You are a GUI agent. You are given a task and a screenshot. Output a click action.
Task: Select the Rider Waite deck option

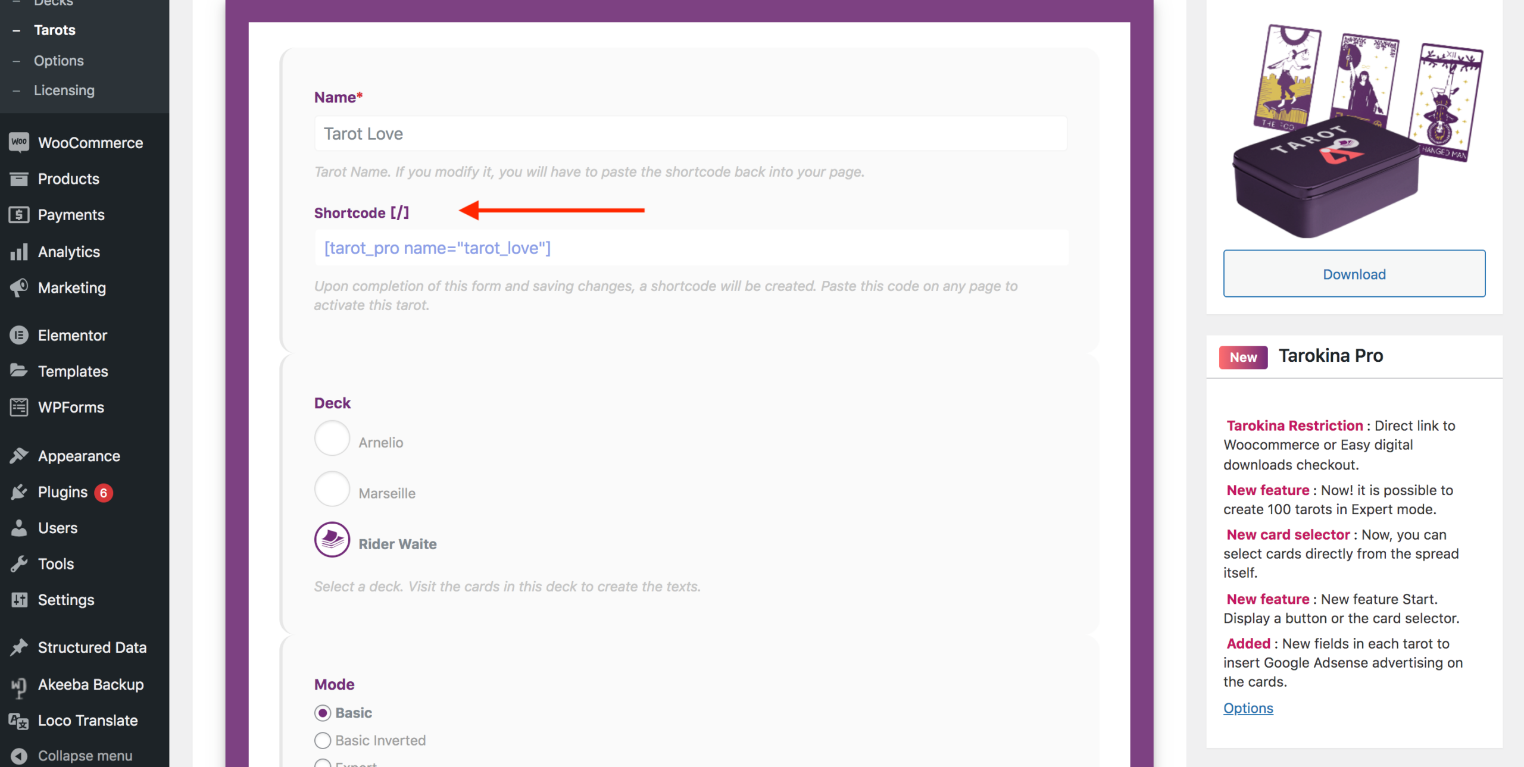click(x=332, y=540)
